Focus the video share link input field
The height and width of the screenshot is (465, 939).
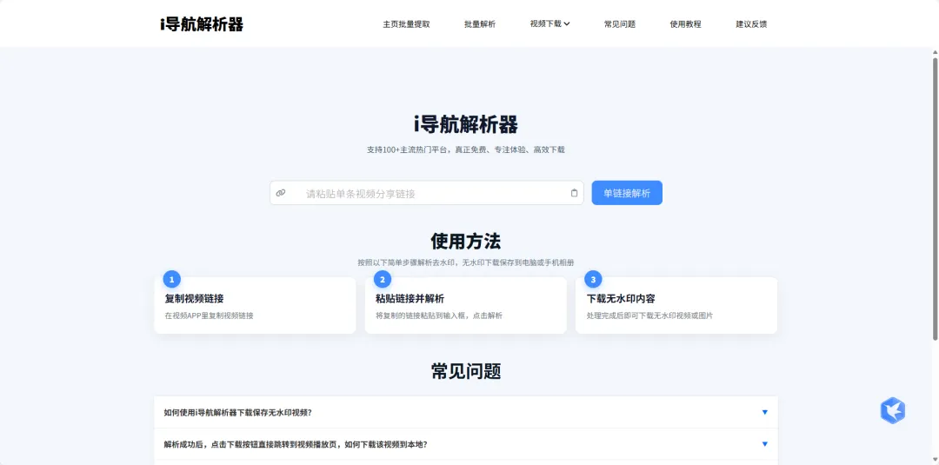click(x=426, y=193)
